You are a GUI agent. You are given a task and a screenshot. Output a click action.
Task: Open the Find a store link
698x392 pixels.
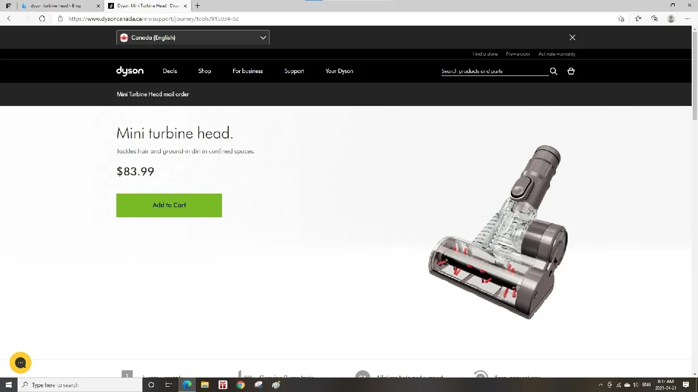(485, 54)
